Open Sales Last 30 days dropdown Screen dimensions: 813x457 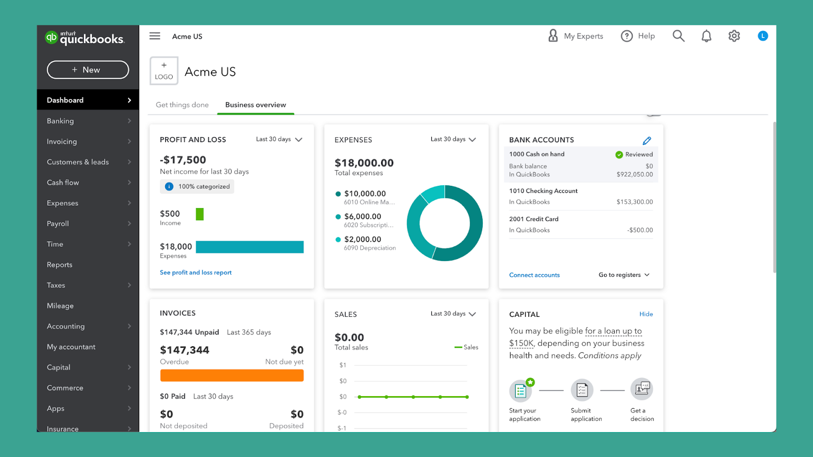pos(453,314)
